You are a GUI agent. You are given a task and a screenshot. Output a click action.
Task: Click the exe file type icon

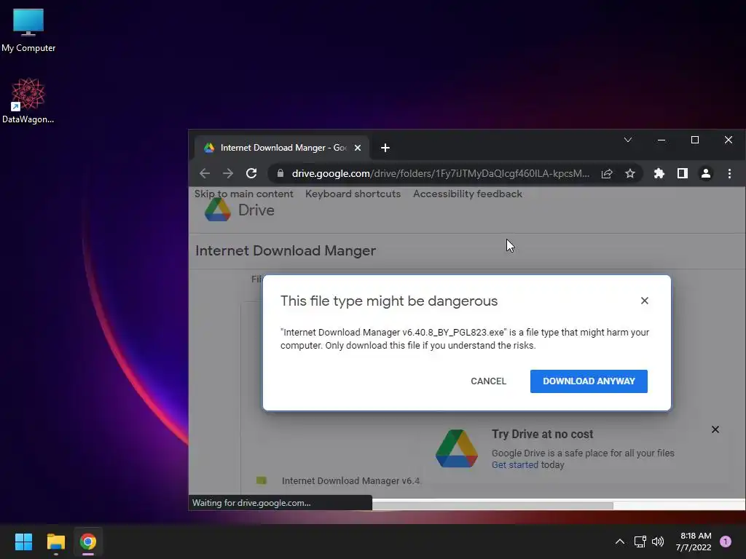tap(262, 480)
